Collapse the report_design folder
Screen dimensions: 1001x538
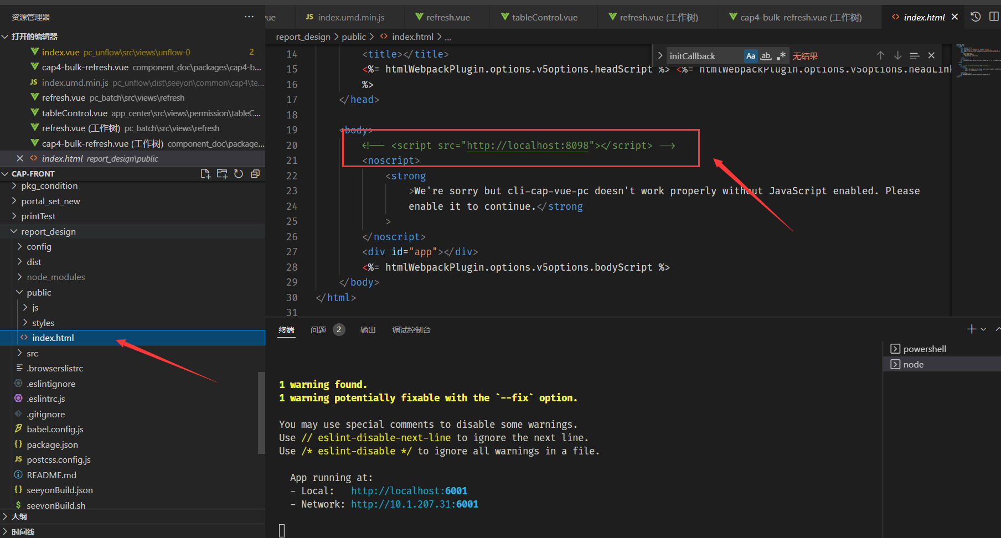point(48,231)
